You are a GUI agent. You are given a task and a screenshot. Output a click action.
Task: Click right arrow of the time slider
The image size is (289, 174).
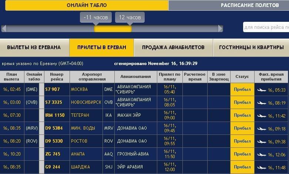(221, 28)
